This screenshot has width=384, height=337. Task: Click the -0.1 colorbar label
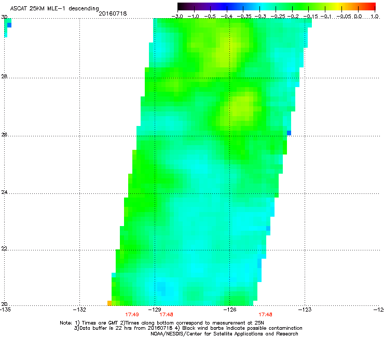click(x=325, y=17)
